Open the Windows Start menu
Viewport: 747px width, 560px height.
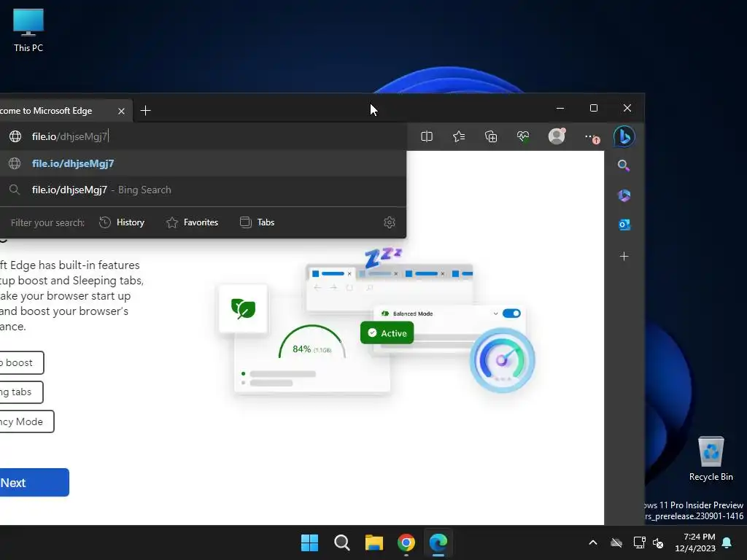pos(309,542)
